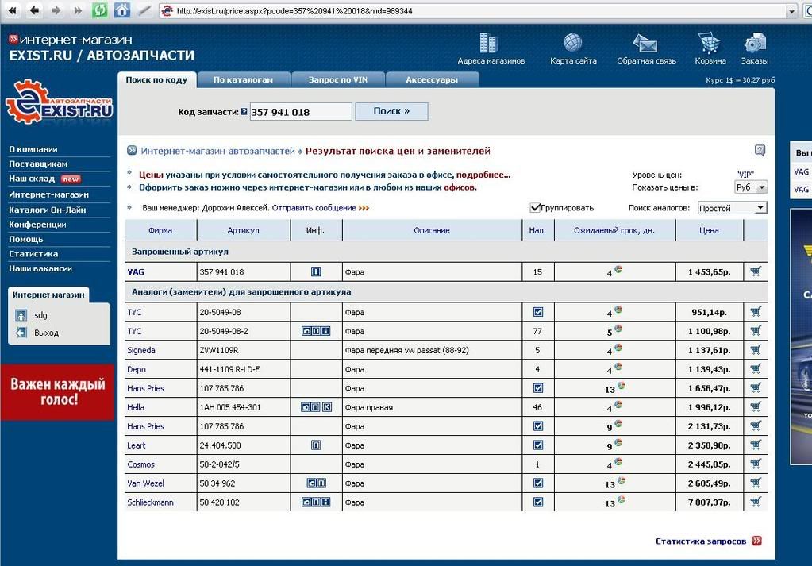Open the Hella brand link

coord(136,407)
